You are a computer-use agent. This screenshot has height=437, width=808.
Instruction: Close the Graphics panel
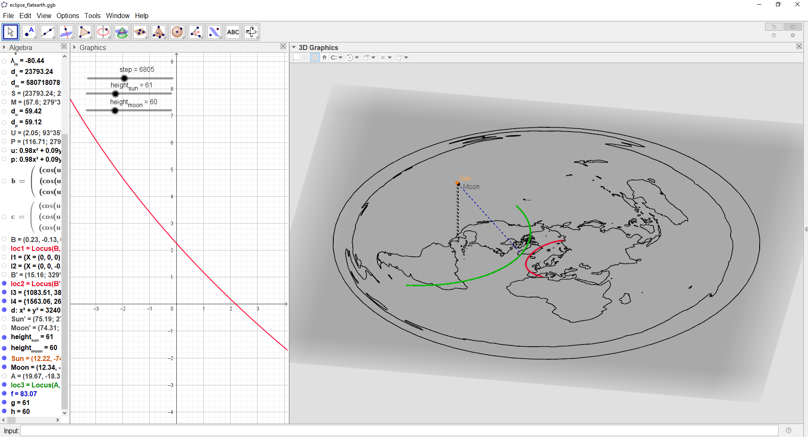click(283, 46)
